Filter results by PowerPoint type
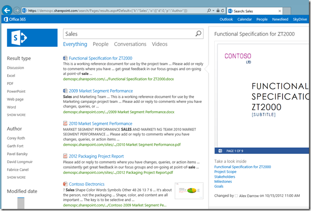 [x=16, y=91]
